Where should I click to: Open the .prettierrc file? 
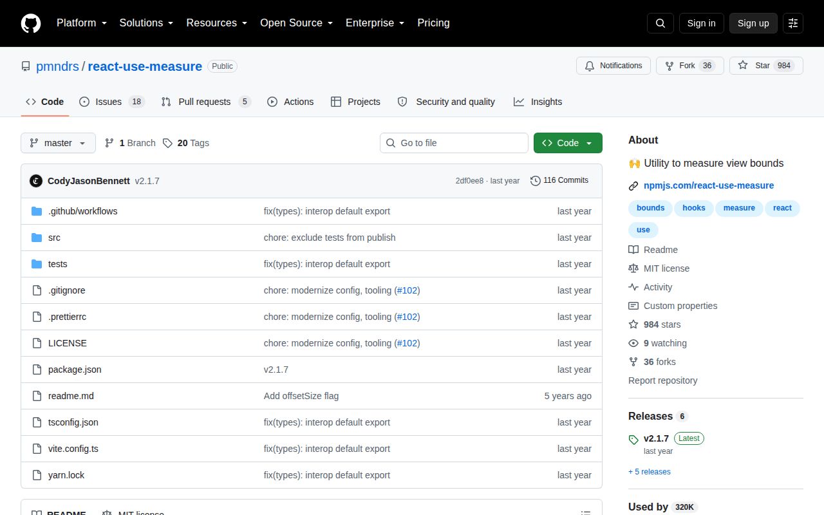coord(67,317)
